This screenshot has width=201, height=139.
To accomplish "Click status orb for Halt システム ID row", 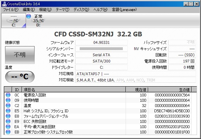I will (x=8, y=111).
